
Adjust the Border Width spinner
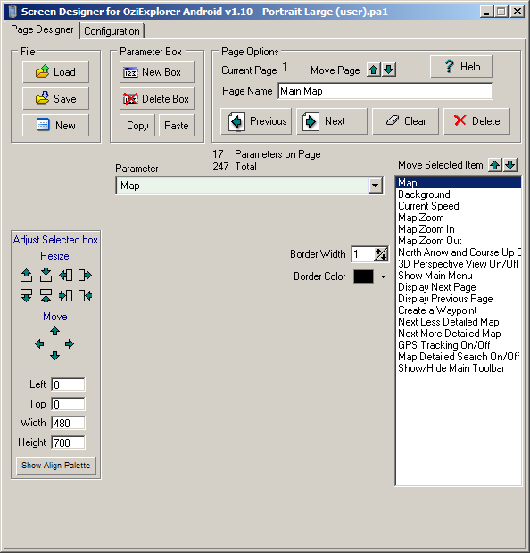coord(381,254)
